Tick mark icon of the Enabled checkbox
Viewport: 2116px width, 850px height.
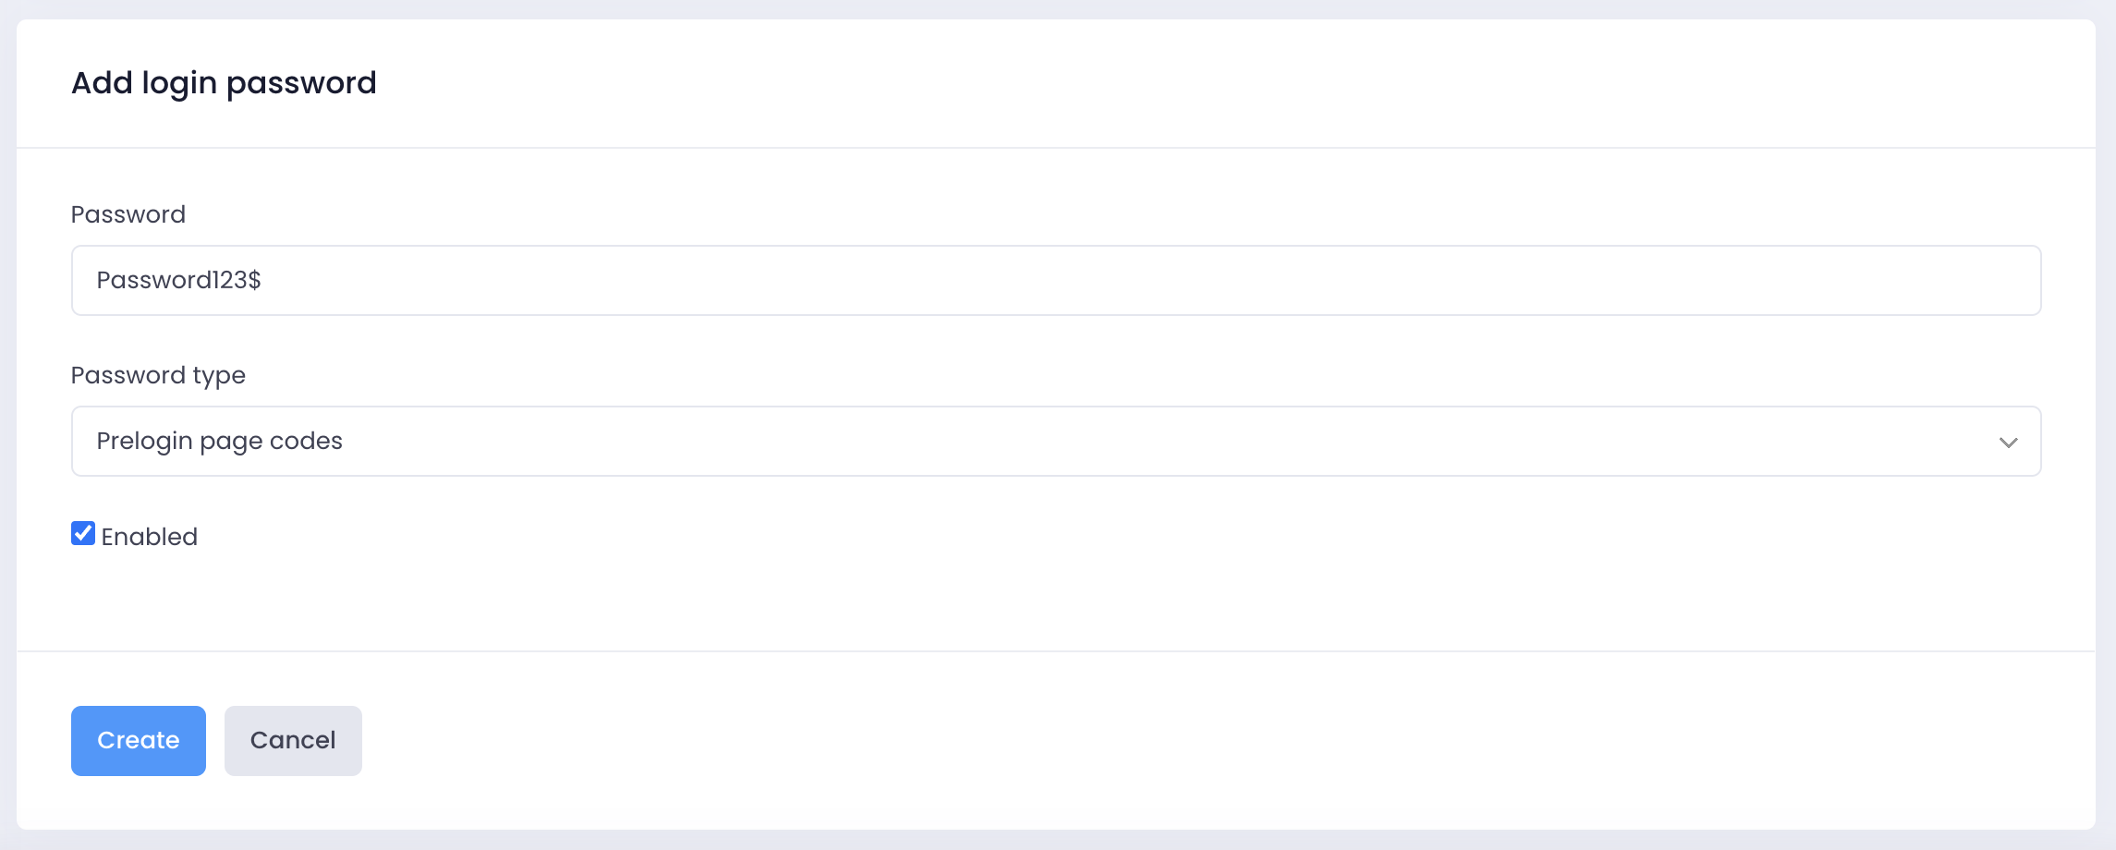point(83,533)
